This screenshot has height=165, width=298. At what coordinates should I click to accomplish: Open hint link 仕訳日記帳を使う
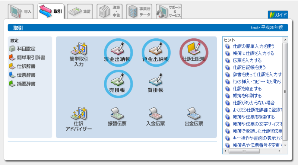tap(249, 67)
